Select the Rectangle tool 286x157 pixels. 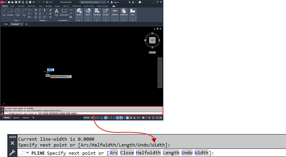point(29,10)
